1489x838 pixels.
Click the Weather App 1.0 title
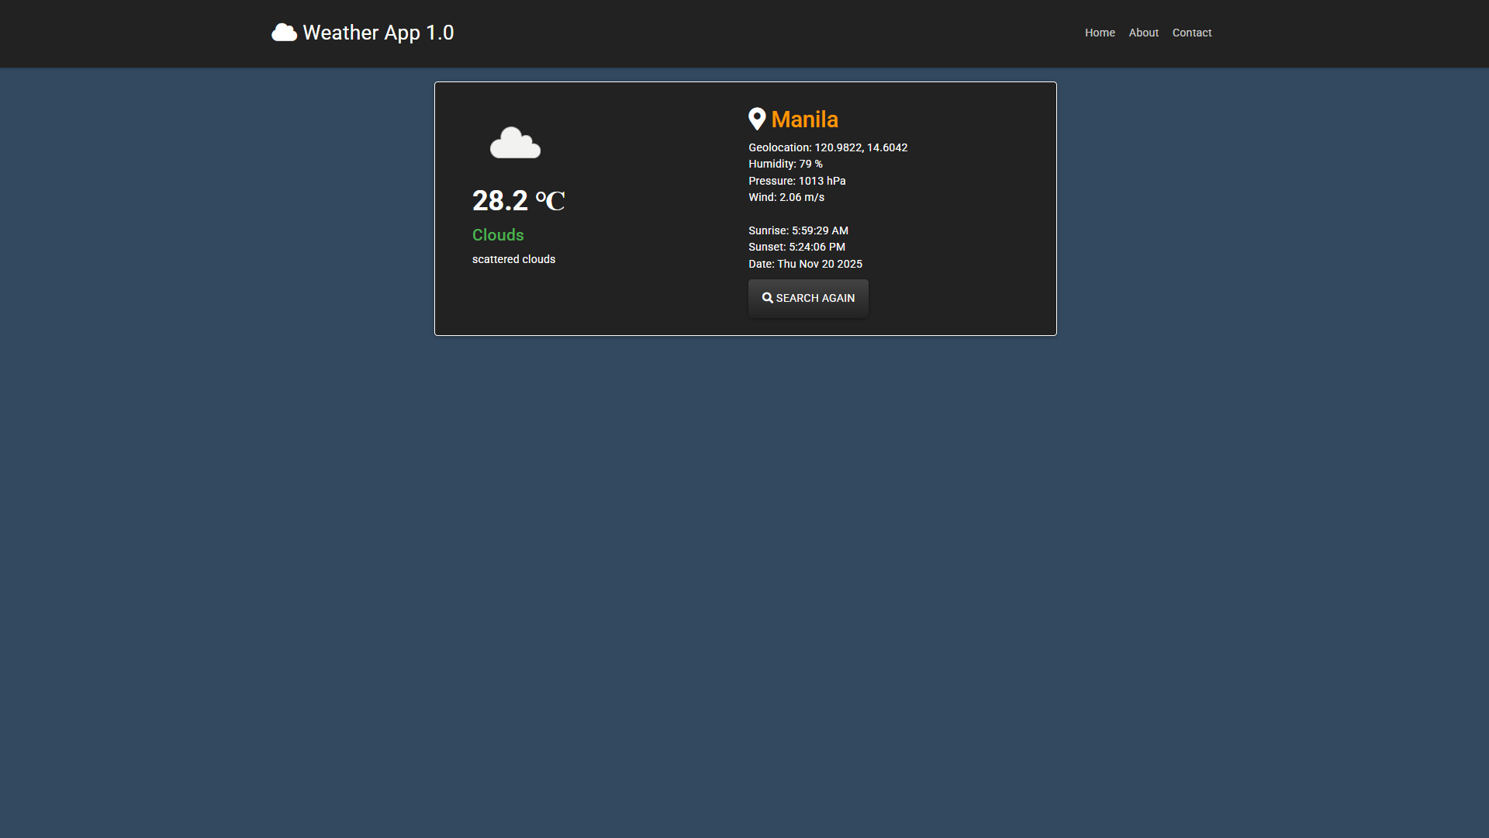[x=378, y=33]
